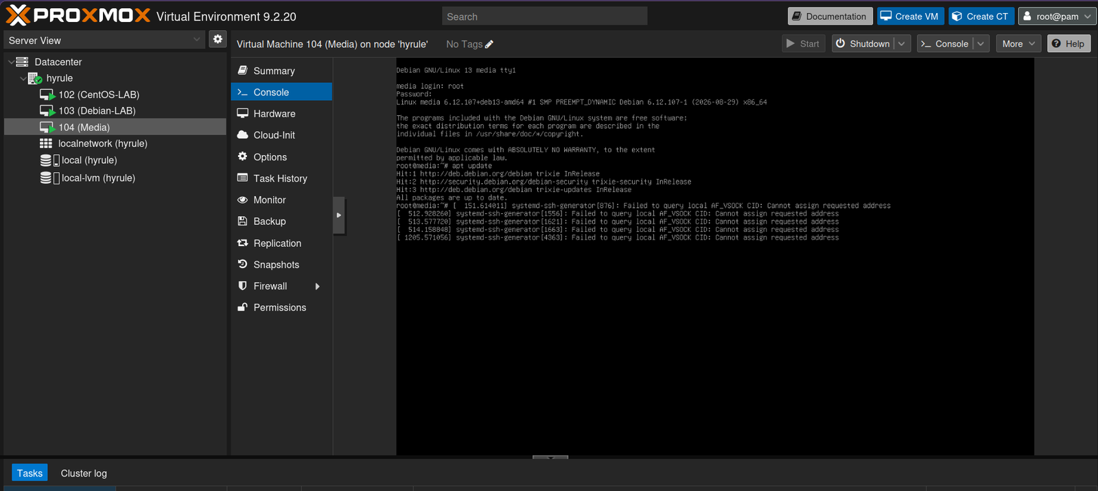Click the Create CT button
This screenshot has width=1098, height=491.
(981, 16)
